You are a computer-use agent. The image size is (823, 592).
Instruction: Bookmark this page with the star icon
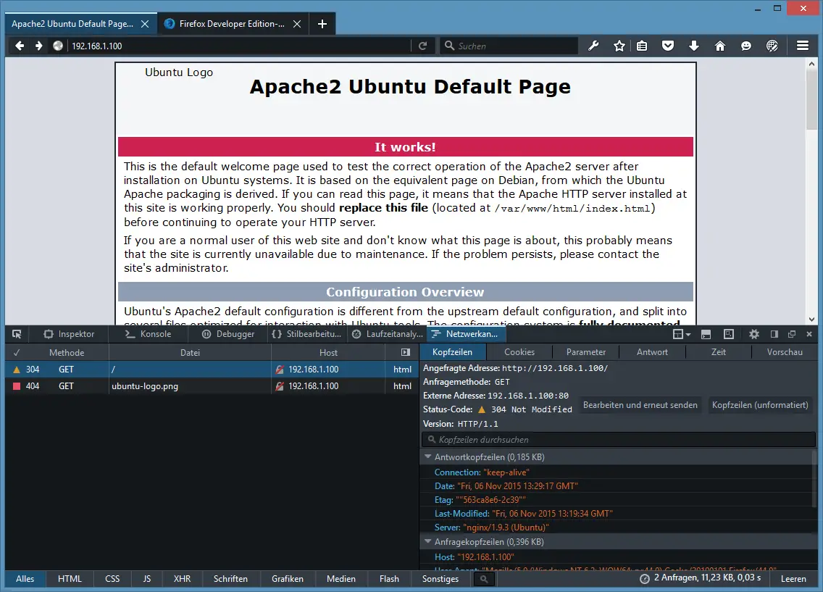click(619, 46)
